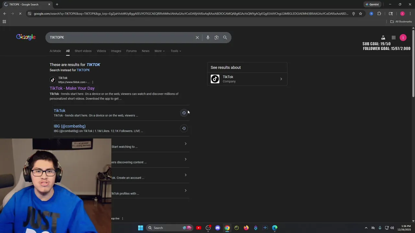415x233 pixels.
Task: Open Discord from the taskbar
Action: 218,228
